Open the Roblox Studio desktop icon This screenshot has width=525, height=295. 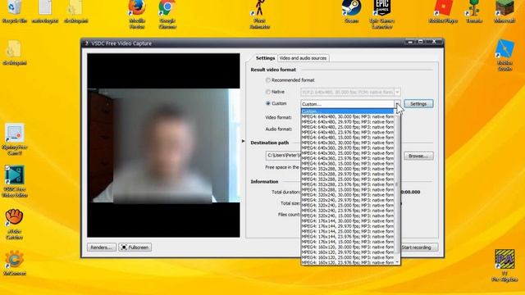pos(504,55)
